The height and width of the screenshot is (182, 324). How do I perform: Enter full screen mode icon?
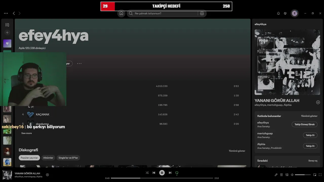pyautogui.click(x=320, y=175)
